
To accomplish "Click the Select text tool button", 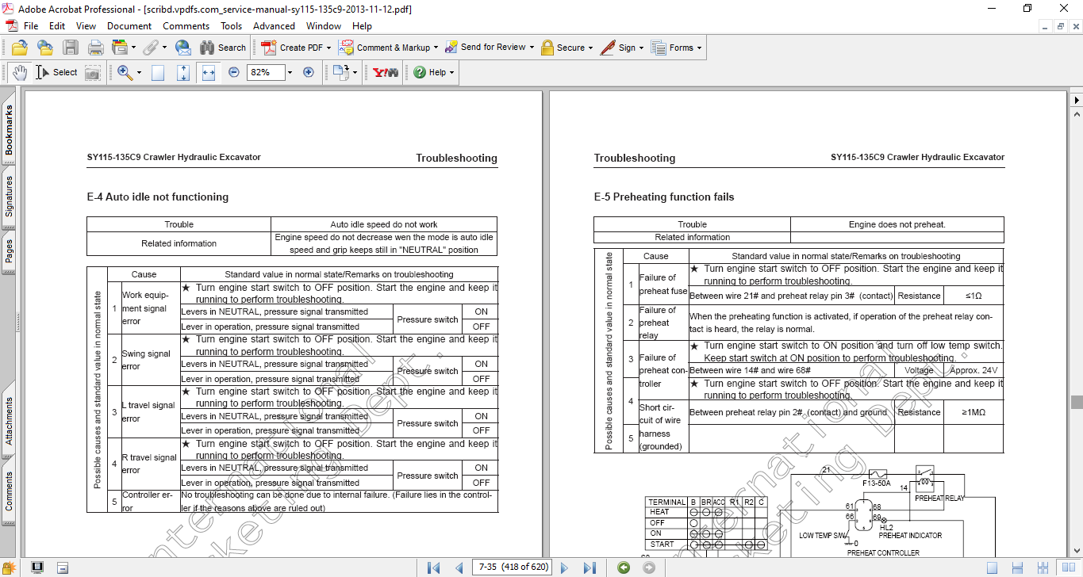I will (x=57, y=72).
